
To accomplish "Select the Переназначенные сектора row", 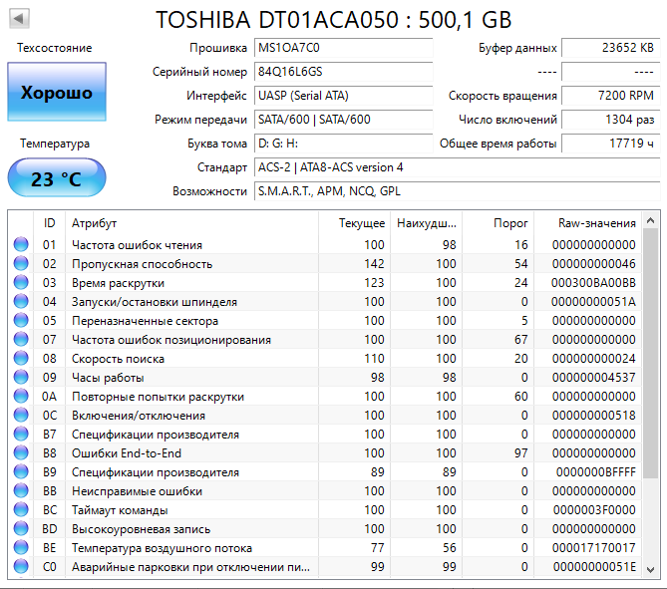I will click(x=325, y=320).
